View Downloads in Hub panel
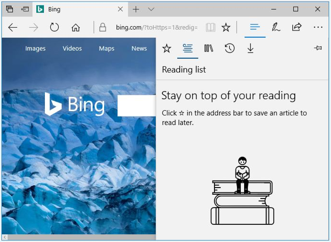331x242 pixels. (x=250, y=48)
